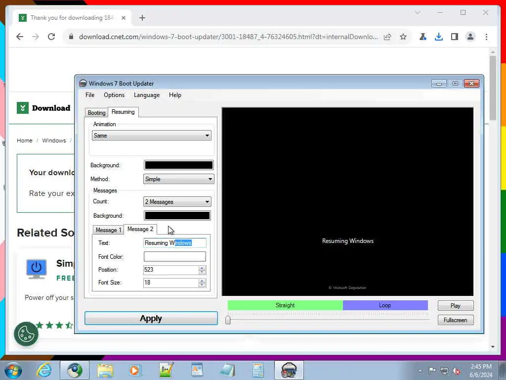This screenshot has width=506, height=380.
Task: Go back with the browser back arrow
Action: click(x=20, y=37)
